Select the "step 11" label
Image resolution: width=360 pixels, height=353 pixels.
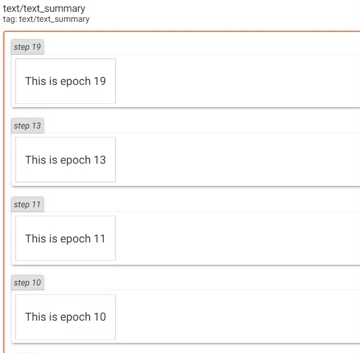(x=27, y=204)
